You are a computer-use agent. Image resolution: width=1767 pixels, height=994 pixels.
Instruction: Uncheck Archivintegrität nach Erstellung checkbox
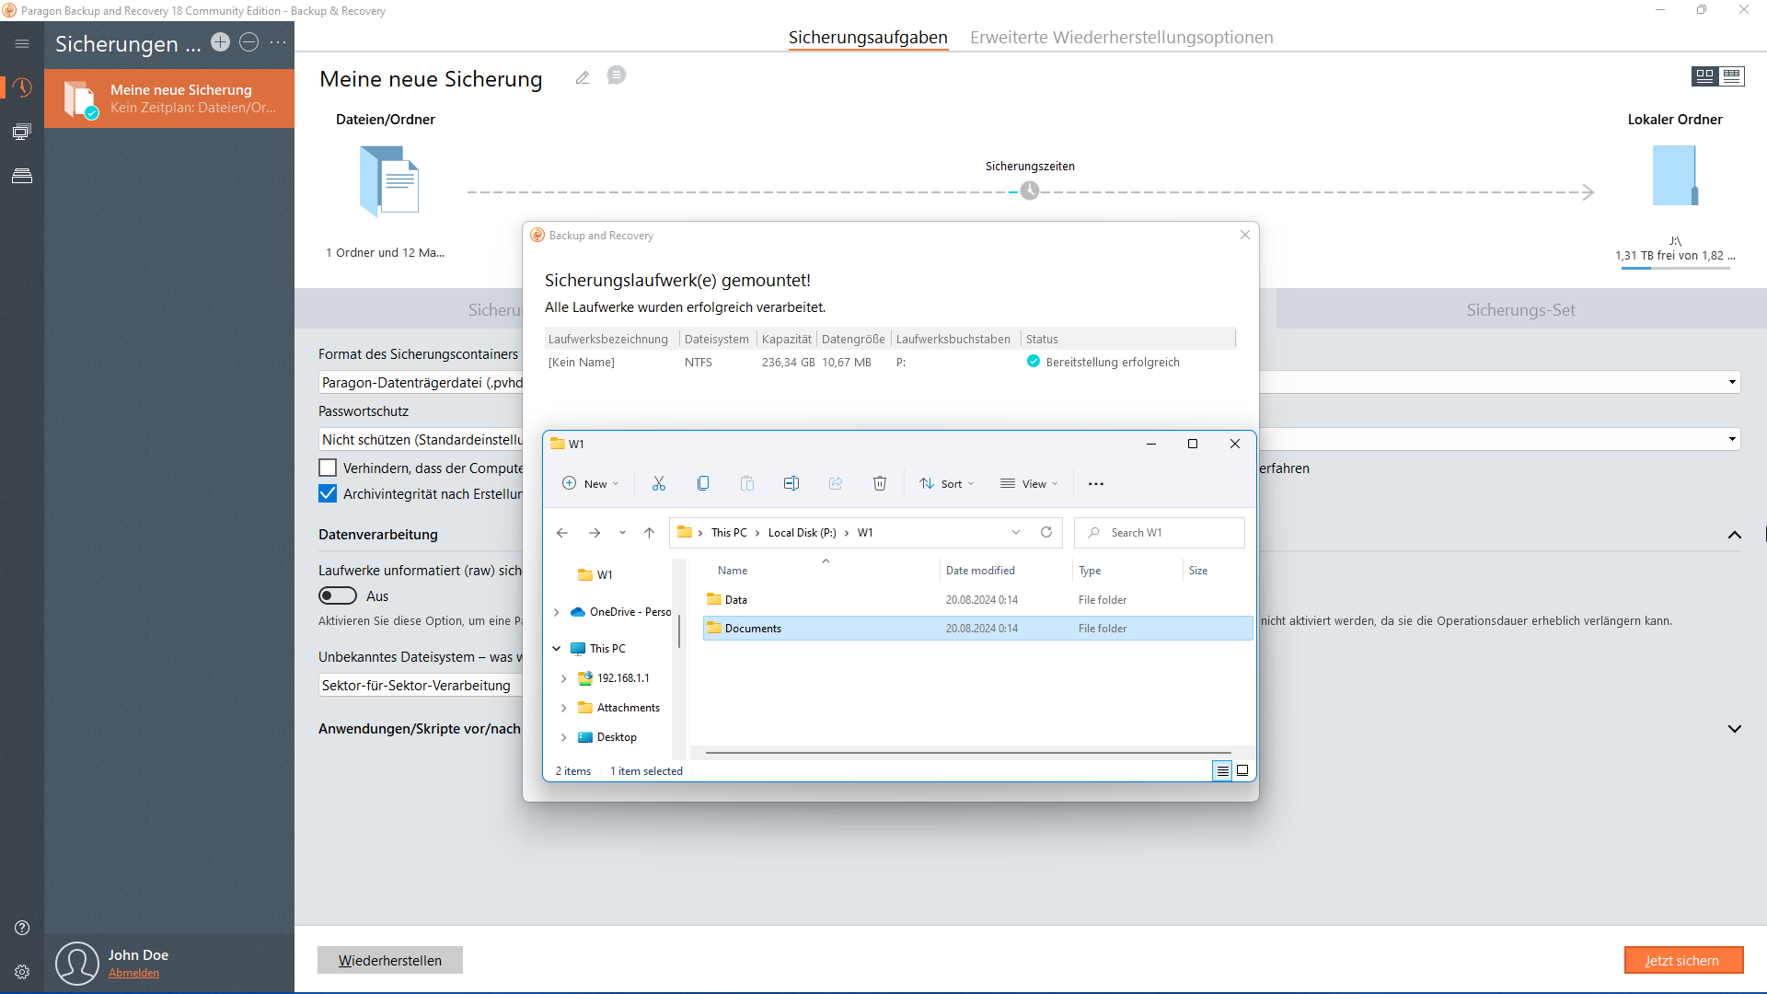click(x=328, y=493)
